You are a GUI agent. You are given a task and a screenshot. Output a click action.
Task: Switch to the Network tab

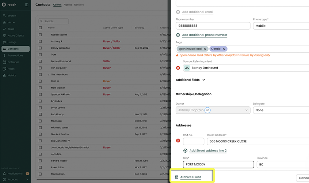(x=79, y=5)
